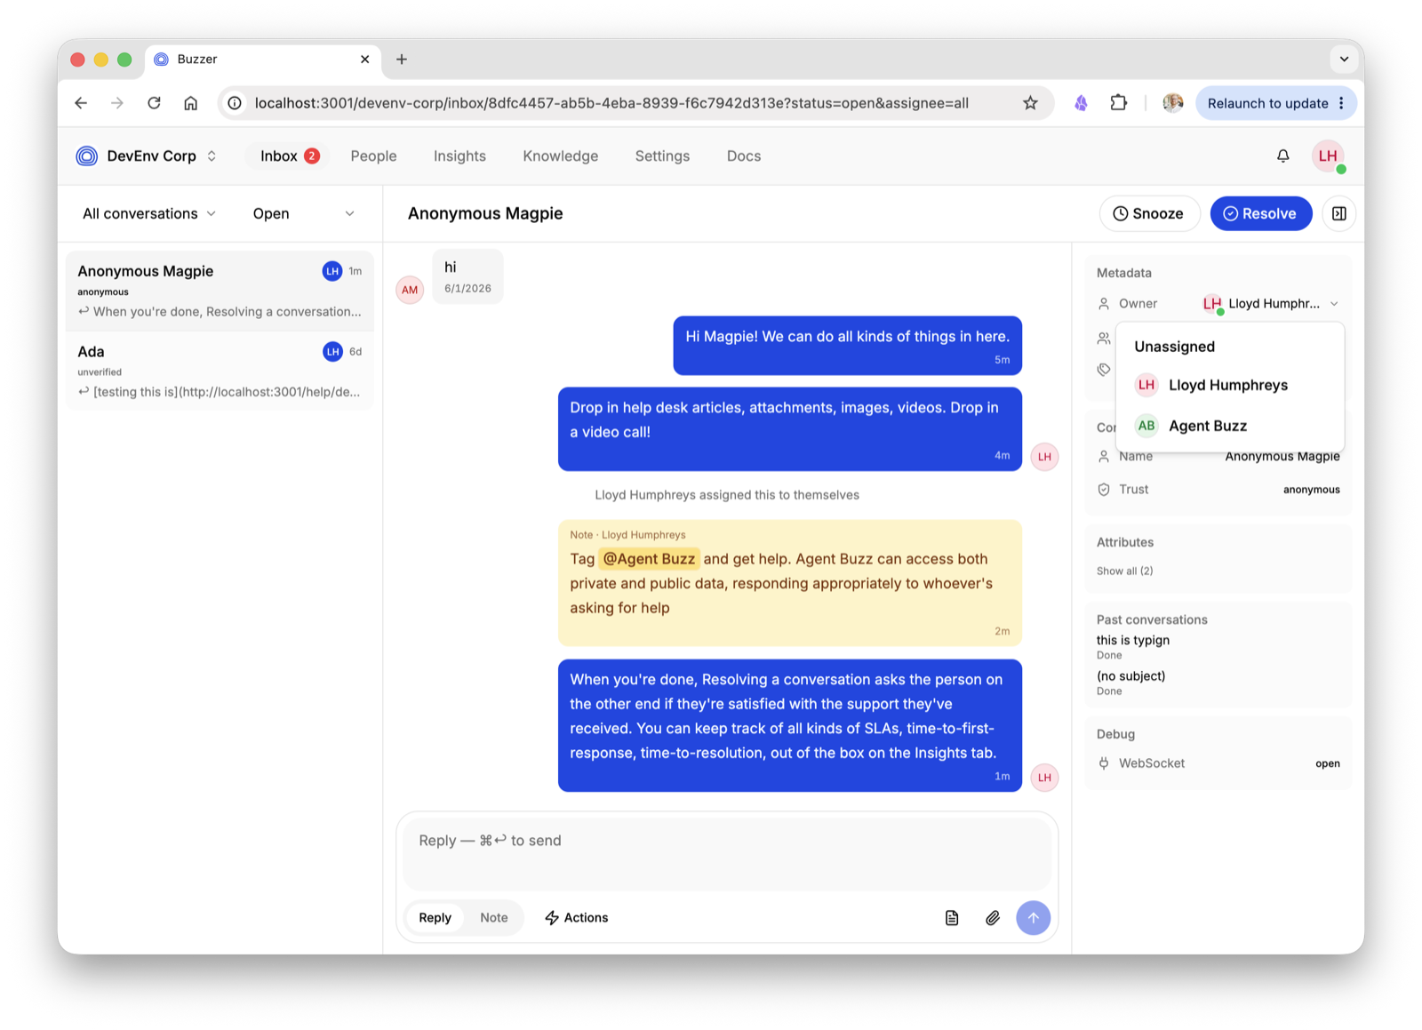Select Unassigned in owner menu
The width and height of the screenshot is (1422, 1030).
pos(1229,347)
